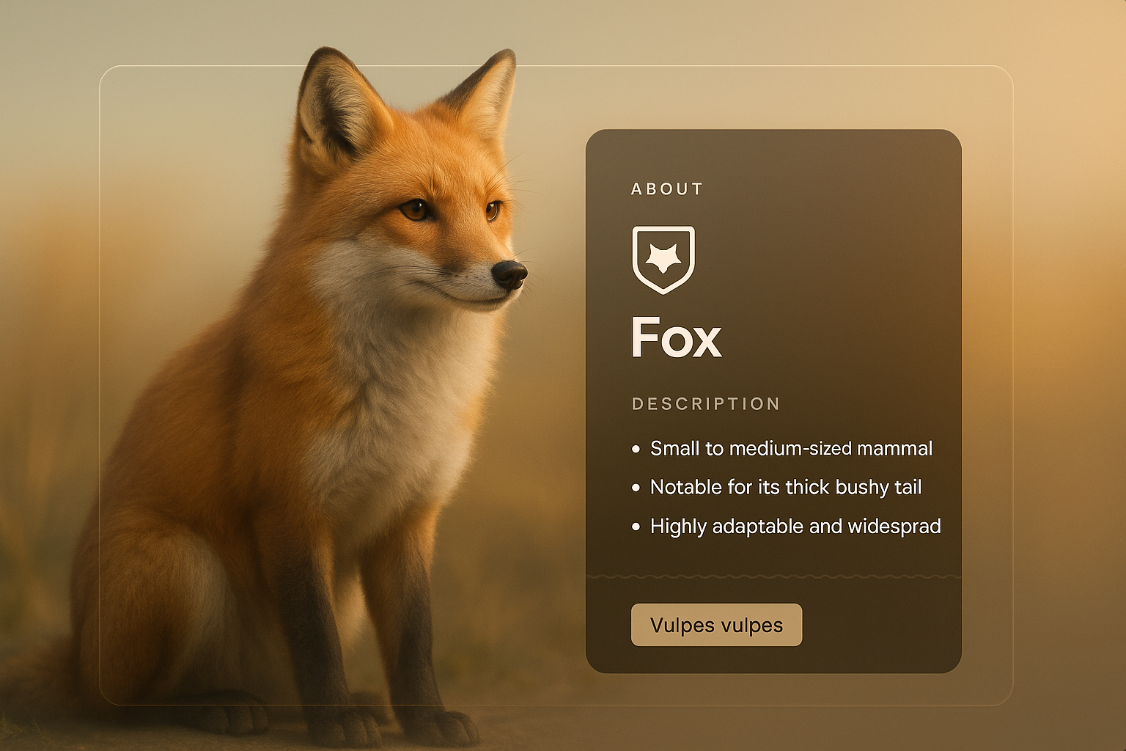Click the wavy divider line in the card
1126x751 pixels.
pos(773,576)
